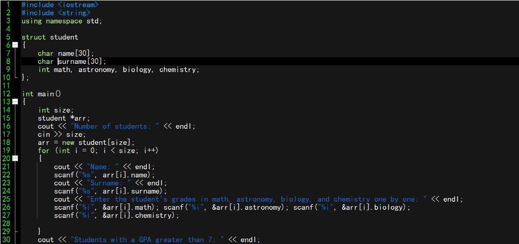Click the for keyword on line 19
The height and width of the screenshot is (244, 519).
click(x=44, y=150)
